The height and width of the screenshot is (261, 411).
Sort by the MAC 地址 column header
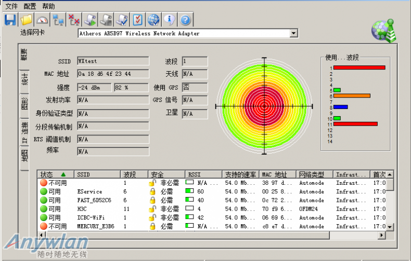[x=278, y=174]
